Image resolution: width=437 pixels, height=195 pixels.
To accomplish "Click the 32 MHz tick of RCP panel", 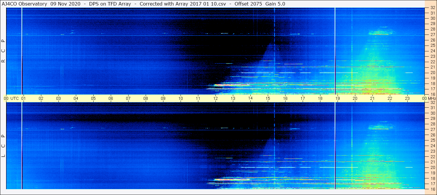I will click(432, 8).
